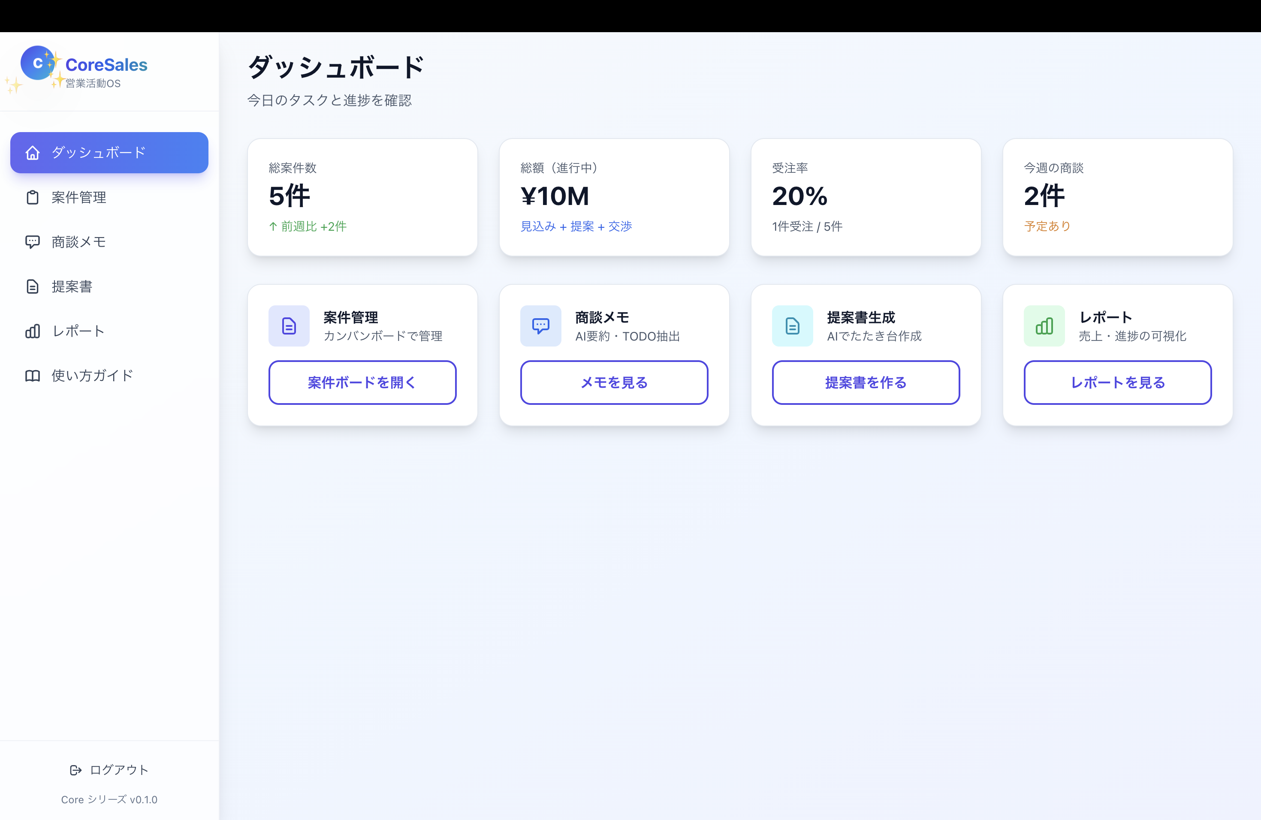Click the 商談メモ card chat icon
The image size is (1261, 820).
pyautogui.click(x=540, y=326)
